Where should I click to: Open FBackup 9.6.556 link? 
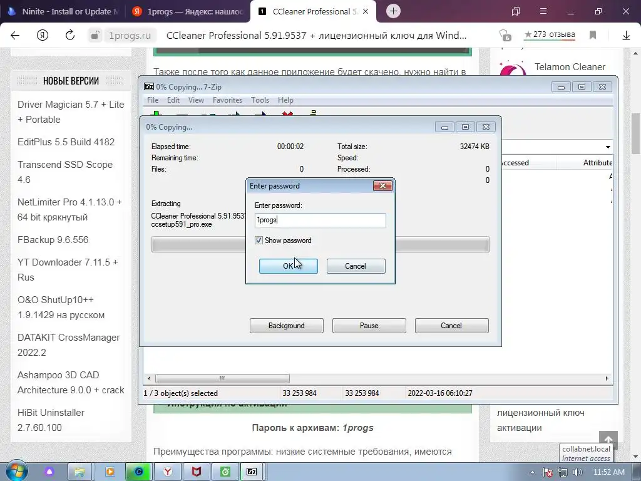click(x=53, y=240)
